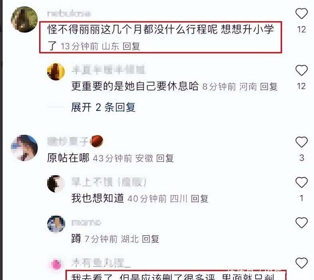
Task: Like the comment about 丽丽 having no 行程
Action: 301,14
